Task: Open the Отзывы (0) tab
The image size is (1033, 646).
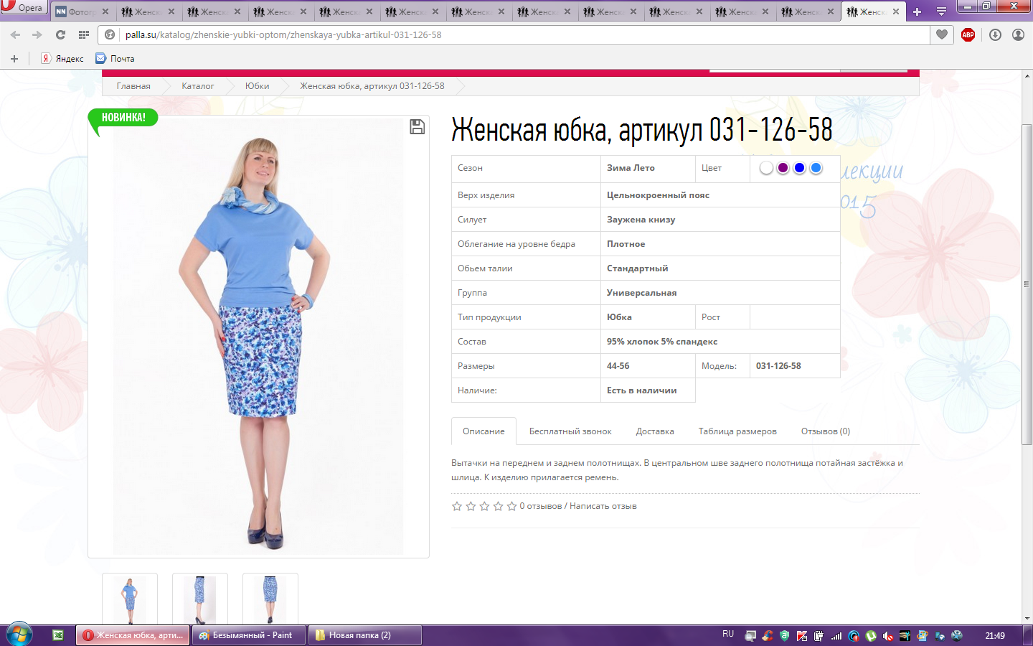Action: 826,431
